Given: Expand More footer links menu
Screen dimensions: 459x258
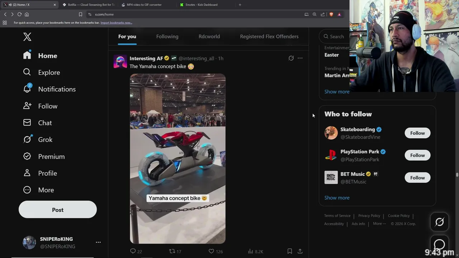Looking at the screenshot, I should (379, 224).
